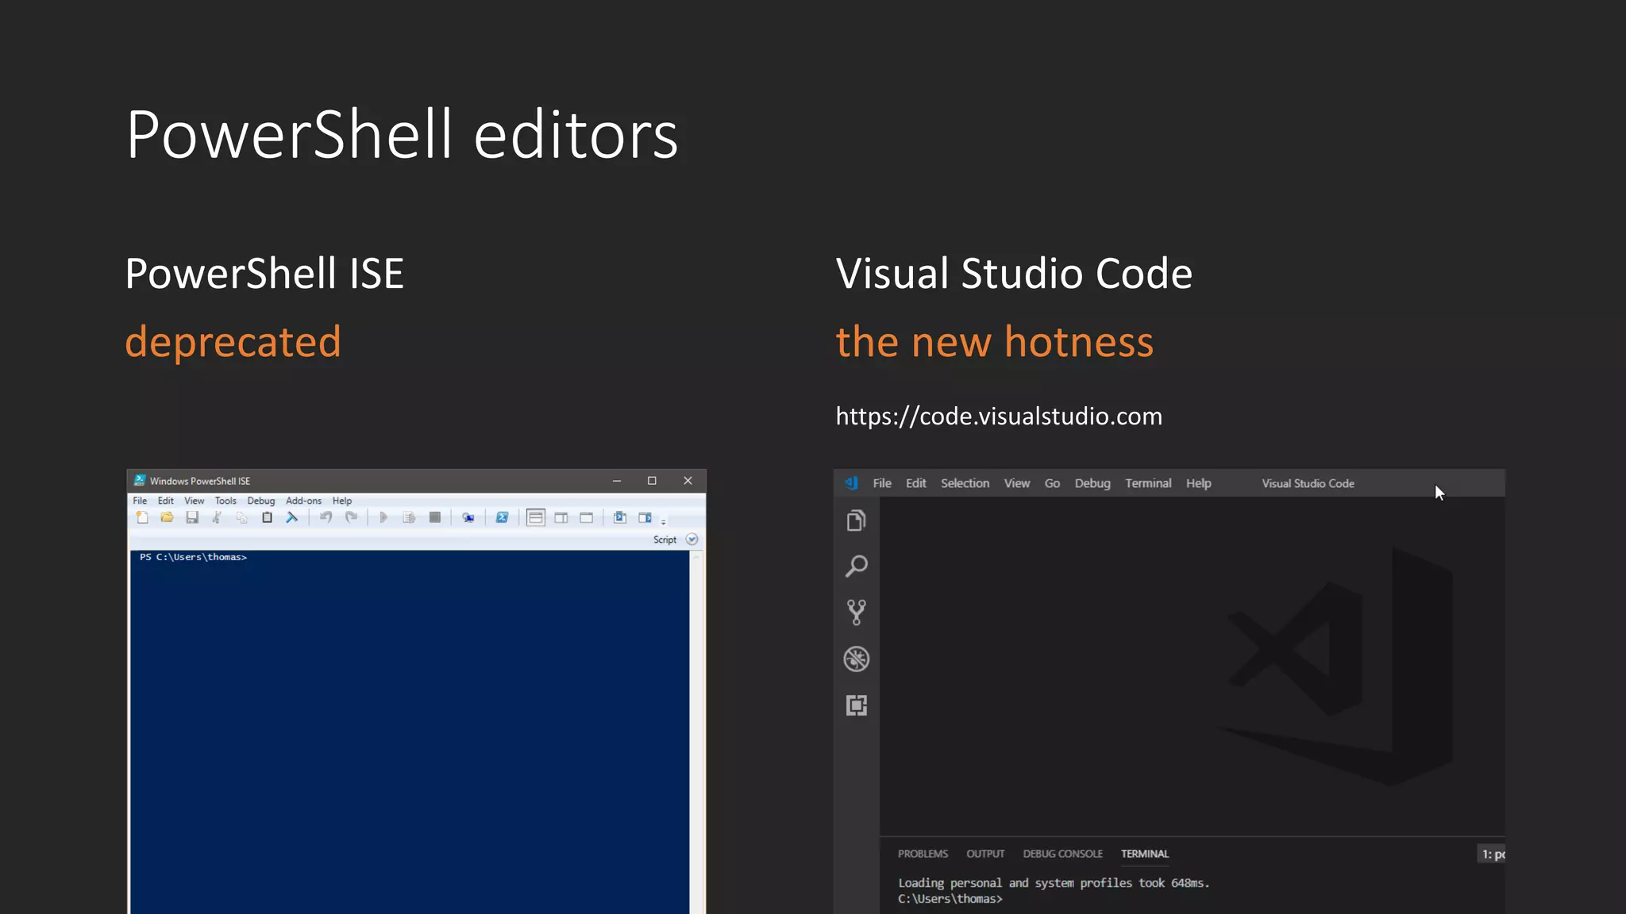Maximize the Windows PowerShell ISE window
Screen dimensions: 1626x914
652,481
